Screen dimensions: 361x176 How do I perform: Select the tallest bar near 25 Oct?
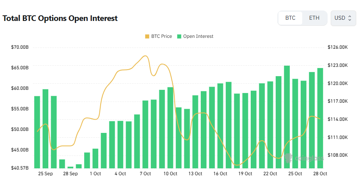point(287,116)
